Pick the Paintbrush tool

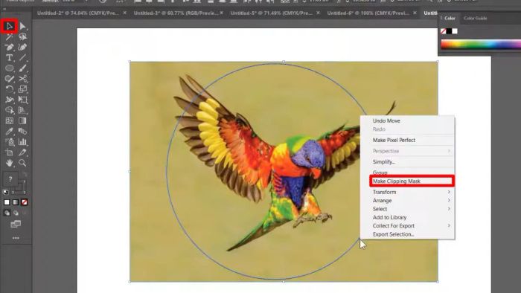tap(22, 68)
